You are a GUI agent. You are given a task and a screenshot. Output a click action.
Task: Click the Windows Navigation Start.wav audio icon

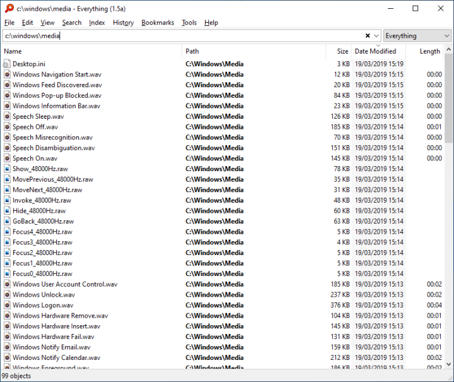coord(7,75)
